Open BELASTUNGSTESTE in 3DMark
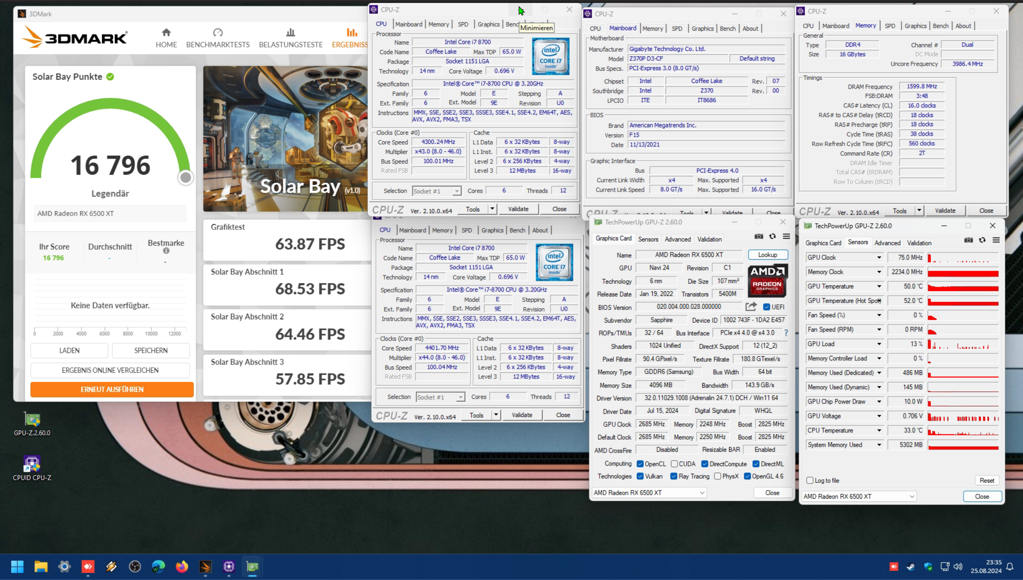The width and height of the screenshot is (1023, 580). (291, 38)
